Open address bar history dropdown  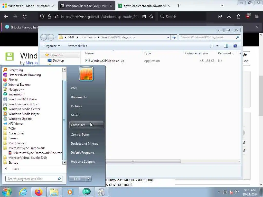point(168,37)
